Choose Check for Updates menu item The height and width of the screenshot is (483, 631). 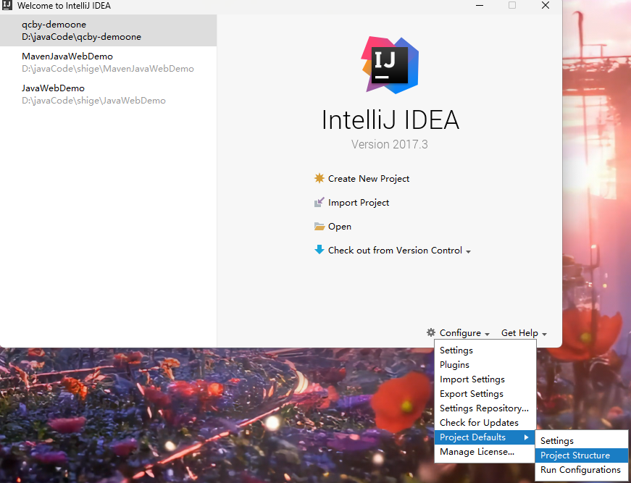[485, 423]
